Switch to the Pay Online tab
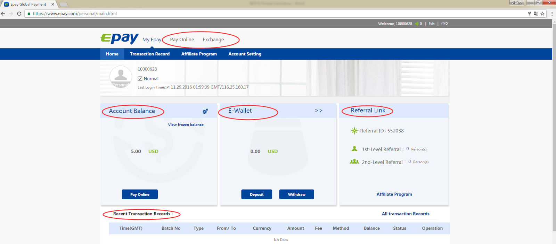This screenshot has width=556, height=244. [x=182, y=40]
